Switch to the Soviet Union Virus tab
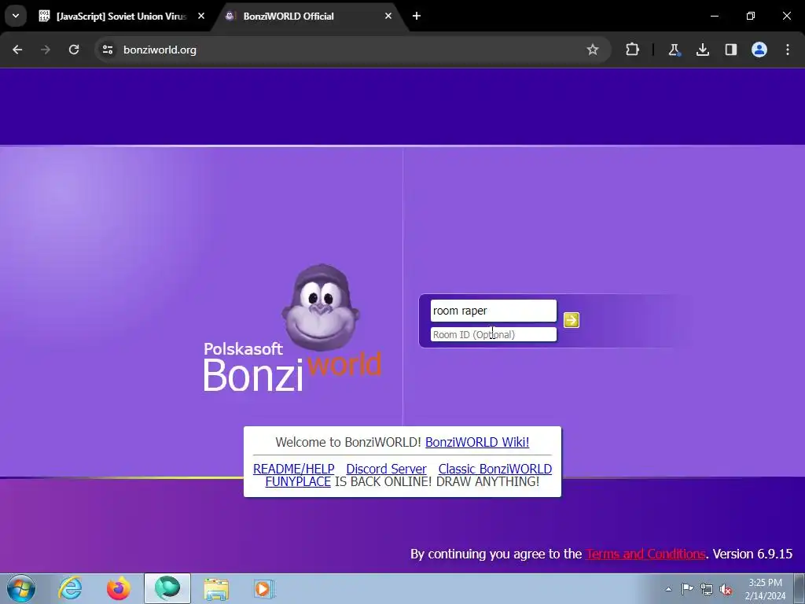Viewport: 805px width, 604px height. [x=122, y=17]
